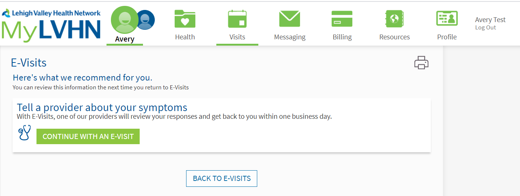Open the Billing credit card icon
Image resolution: width=520 pixels, height=196 pixels.
click(342, 19)
